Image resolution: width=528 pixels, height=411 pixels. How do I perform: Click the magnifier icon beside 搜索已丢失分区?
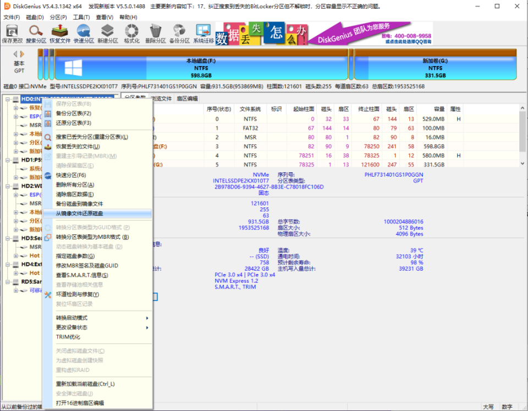pos(48,137)
